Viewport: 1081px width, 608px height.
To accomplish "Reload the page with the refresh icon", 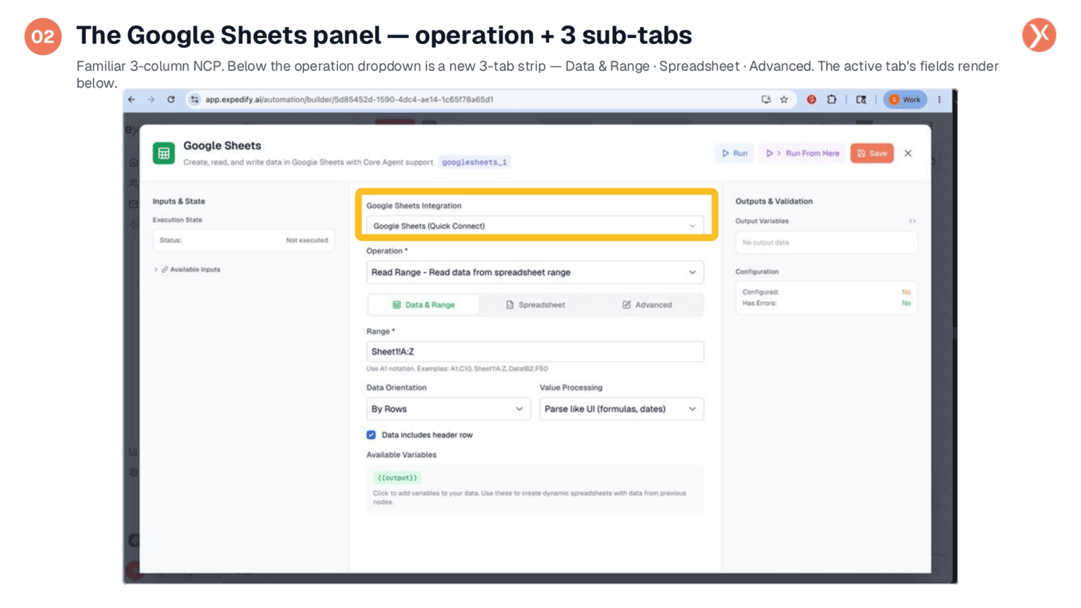I will click(171, 99).
